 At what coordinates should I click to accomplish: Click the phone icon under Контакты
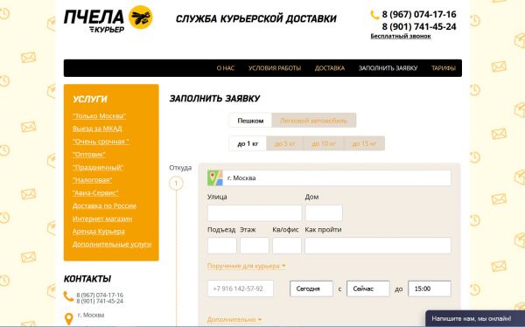pyautogui.click(x=68, y=296)
